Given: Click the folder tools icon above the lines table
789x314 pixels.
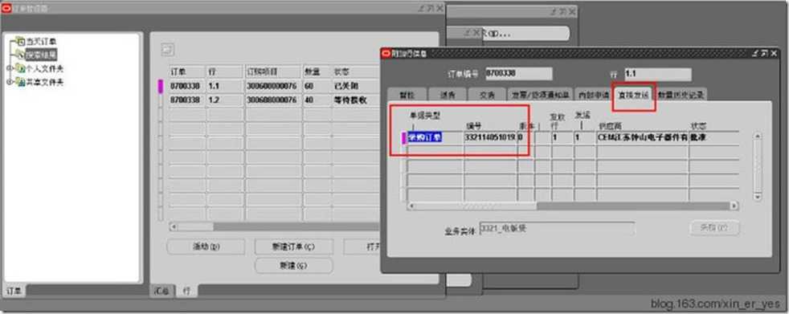Looking at the screenshot, I should [x=168, y=49].
